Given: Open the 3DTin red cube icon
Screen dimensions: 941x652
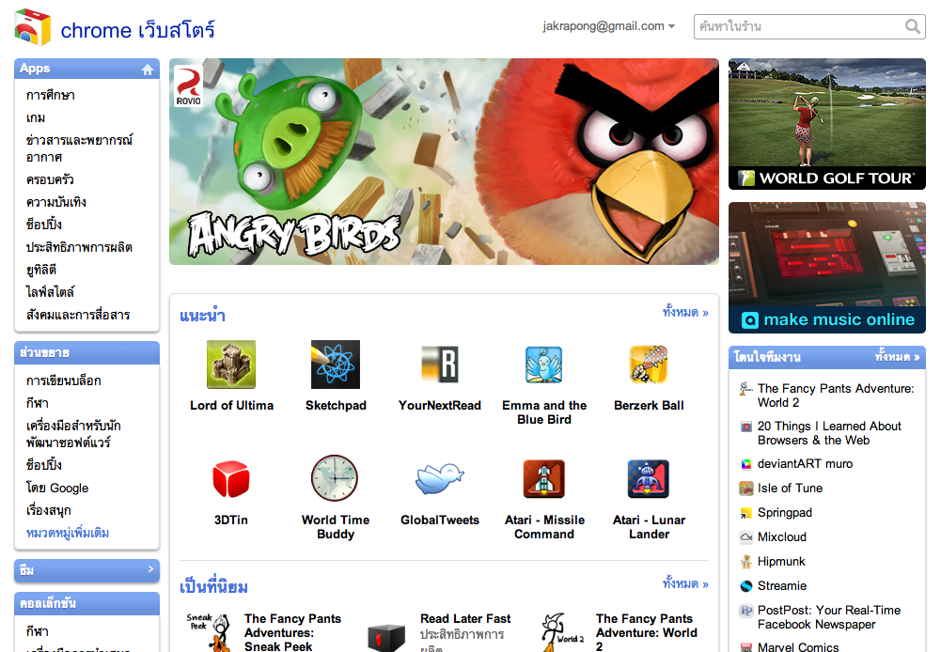Looking at the screenshot, I should [231, 479].
